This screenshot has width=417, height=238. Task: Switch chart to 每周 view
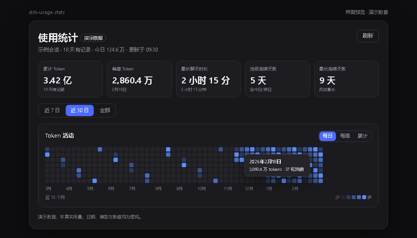click(345, 136)
